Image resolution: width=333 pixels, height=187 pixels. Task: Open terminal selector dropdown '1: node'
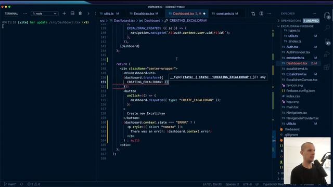(45, 14)
